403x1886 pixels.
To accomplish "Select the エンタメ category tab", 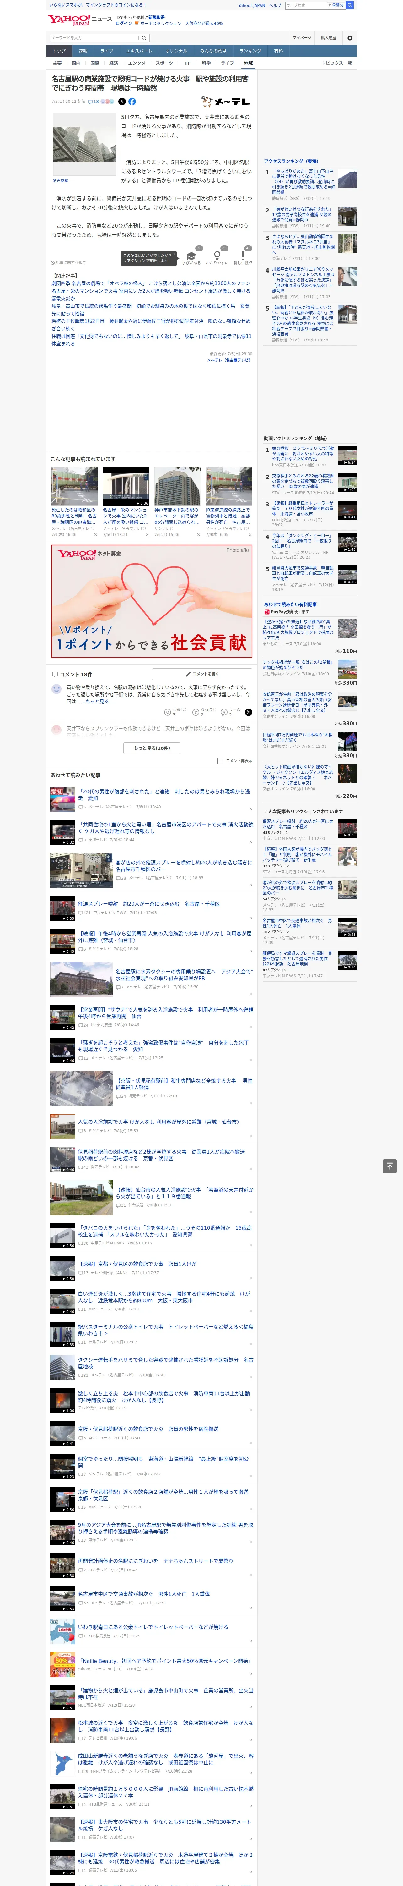I will (x=137, y=63).
